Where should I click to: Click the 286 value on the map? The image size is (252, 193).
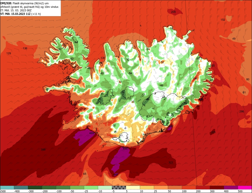click(x=242, y=111)
